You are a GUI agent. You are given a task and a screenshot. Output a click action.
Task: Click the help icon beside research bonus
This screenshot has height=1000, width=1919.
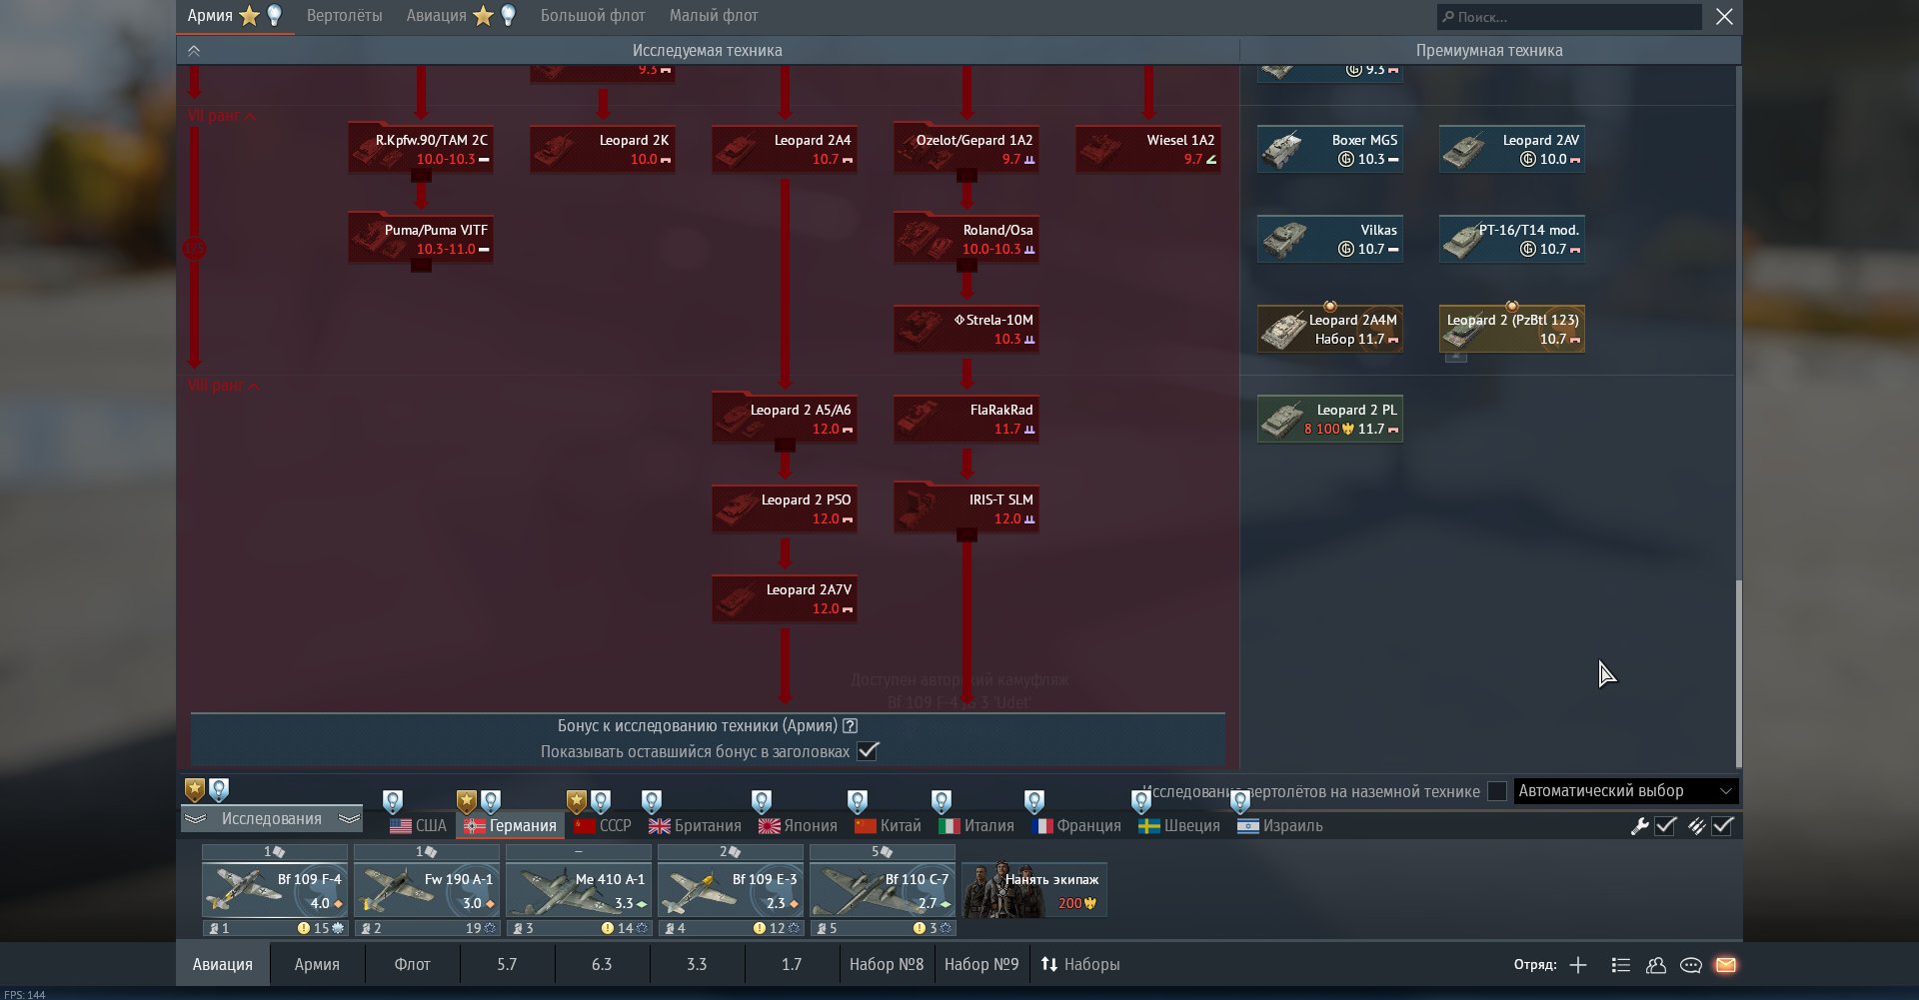click(x=850, y=726)
